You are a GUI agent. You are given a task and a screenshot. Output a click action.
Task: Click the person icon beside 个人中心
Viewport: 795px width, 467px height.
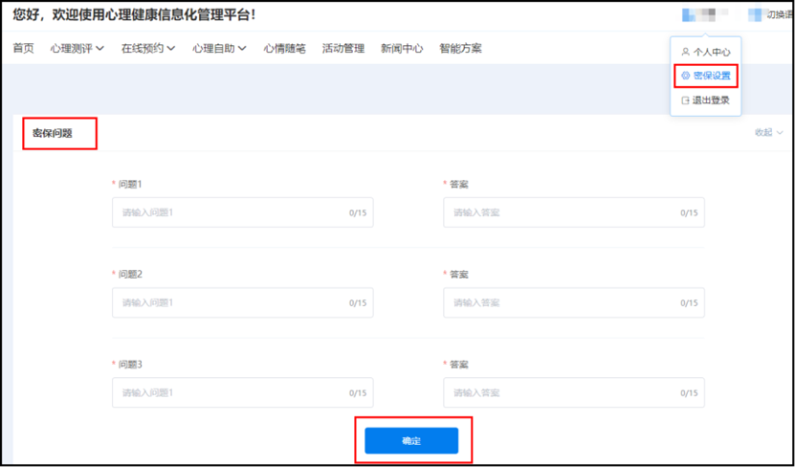click(x=685, y=52)
